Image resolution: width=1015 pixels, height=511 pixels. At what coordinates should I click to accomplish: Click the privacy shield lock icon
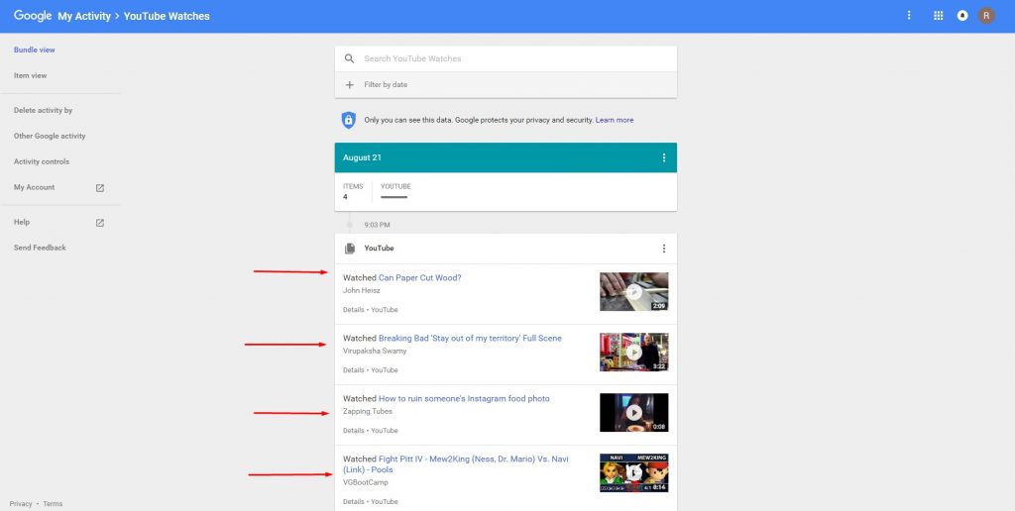(x=349, y=120)
